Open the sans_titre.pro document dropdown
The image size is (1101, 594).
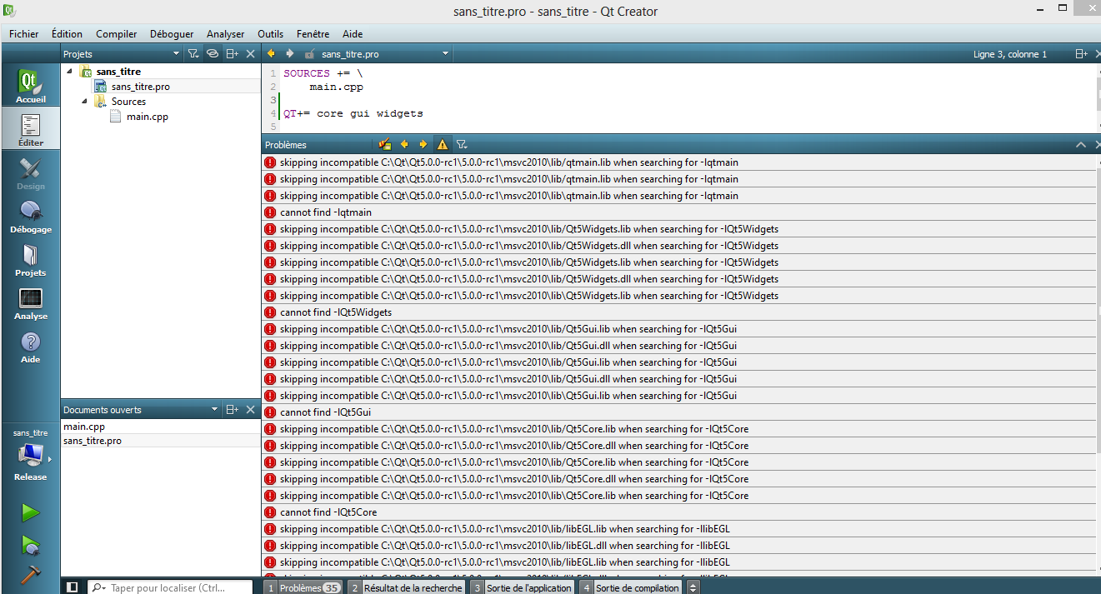pos(385,54)
